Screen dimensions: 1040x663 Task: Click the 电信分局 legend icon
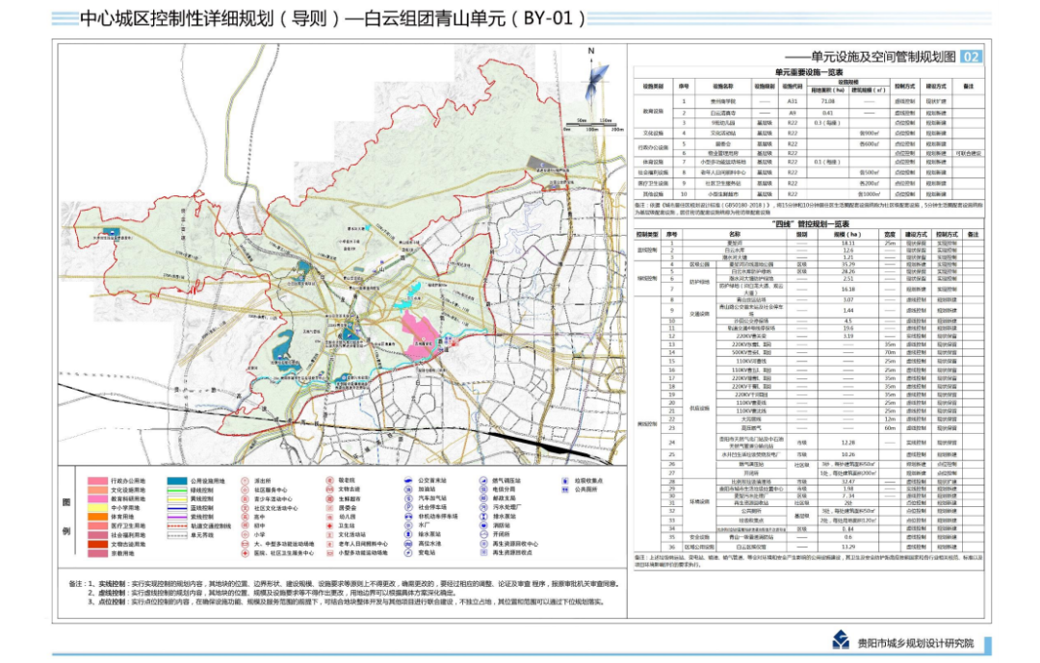[483, 489]
